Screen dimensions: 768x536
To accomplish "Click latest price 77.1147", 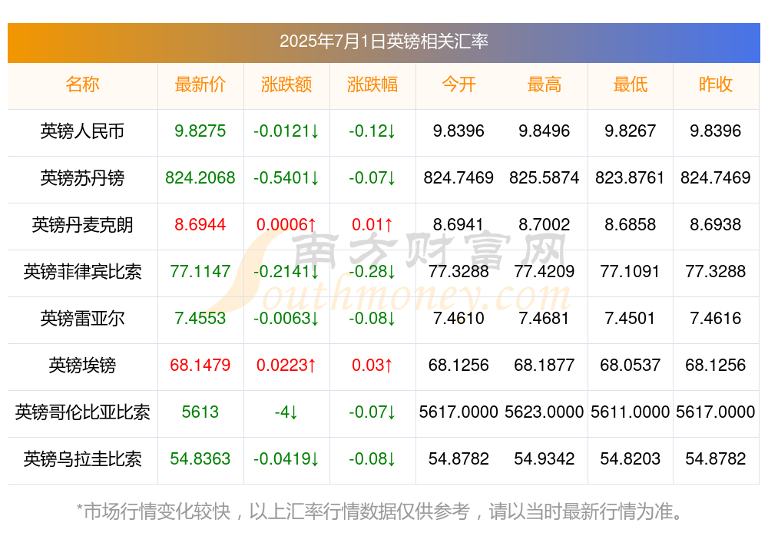I will (x=200, y=271).
